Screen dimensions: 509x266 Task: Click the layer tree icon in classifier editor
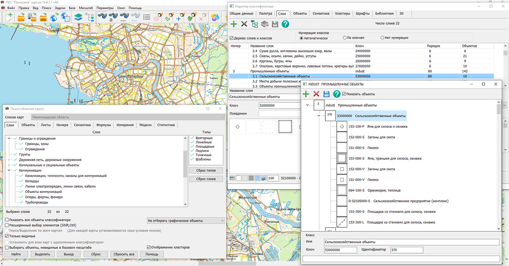[x=254, y=24]
